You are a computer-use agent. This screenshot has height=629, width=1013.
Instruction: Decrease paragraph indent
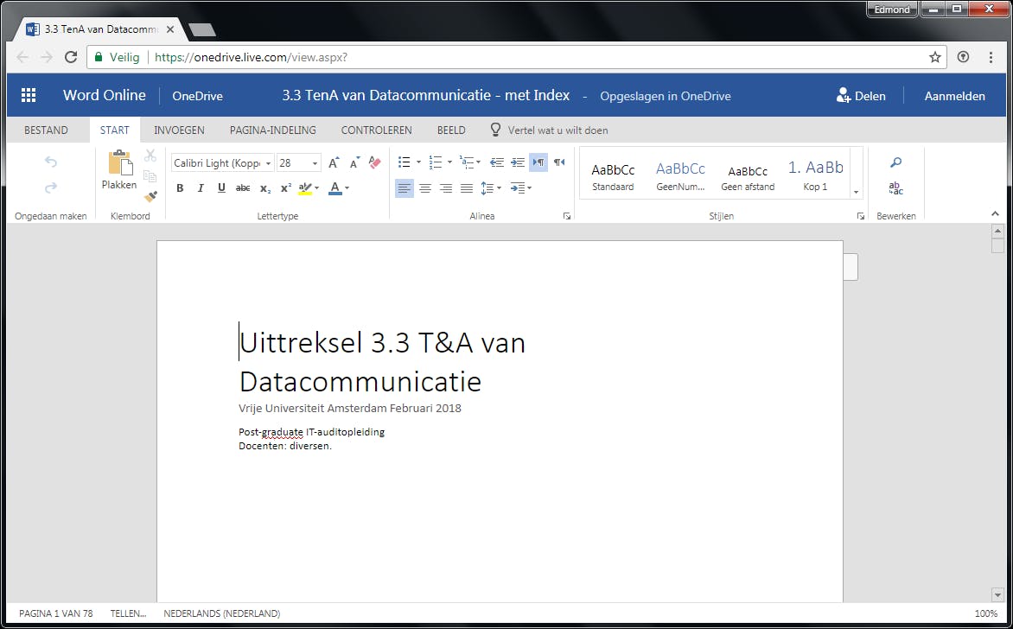tap(497, 162)
